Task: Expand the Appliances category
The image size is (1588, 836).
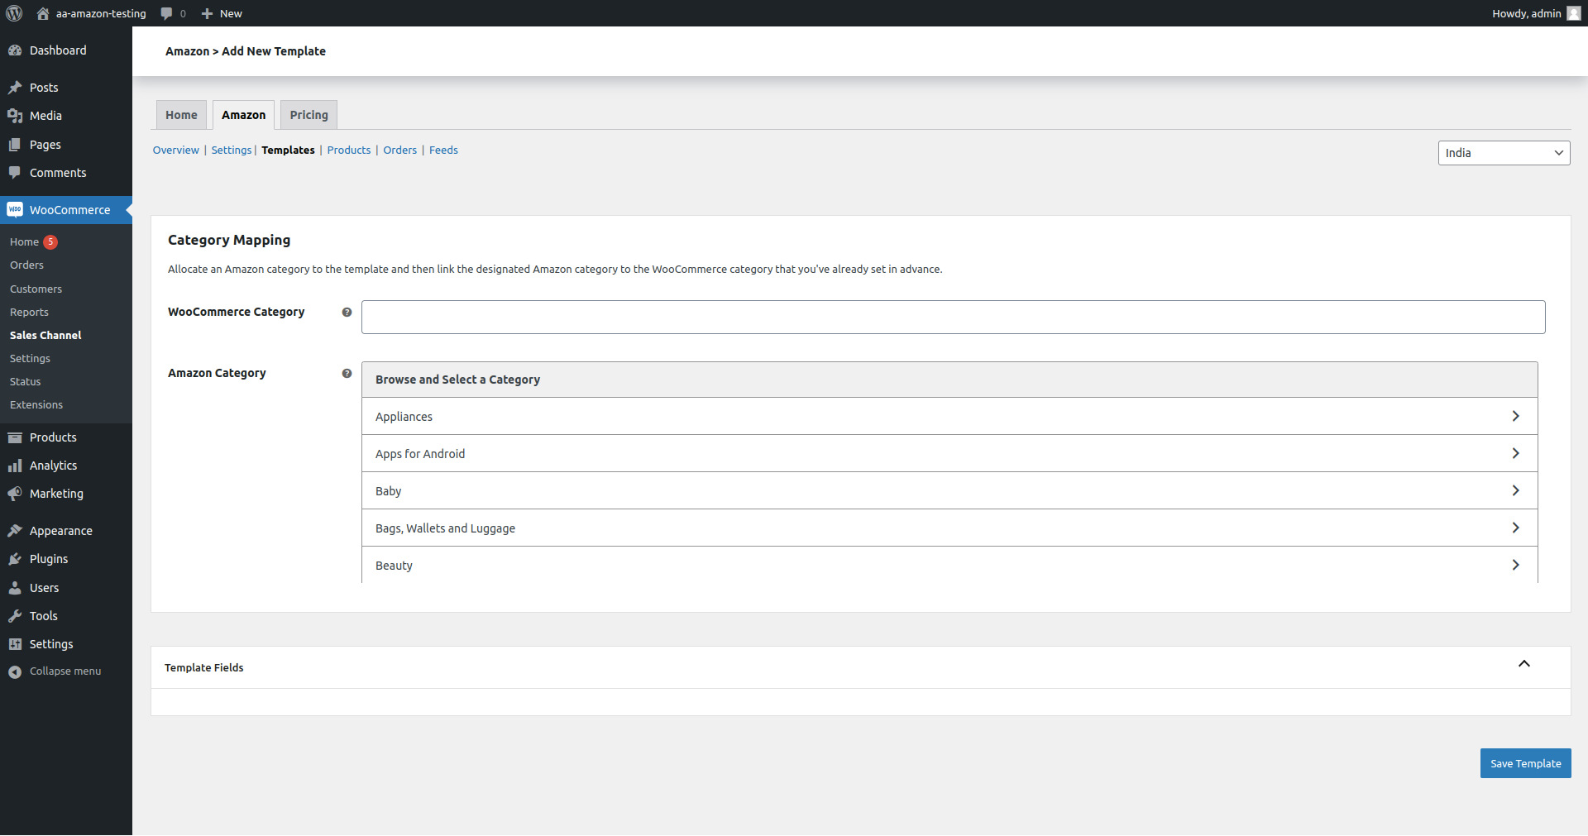Action: (x=1515, y=416)
